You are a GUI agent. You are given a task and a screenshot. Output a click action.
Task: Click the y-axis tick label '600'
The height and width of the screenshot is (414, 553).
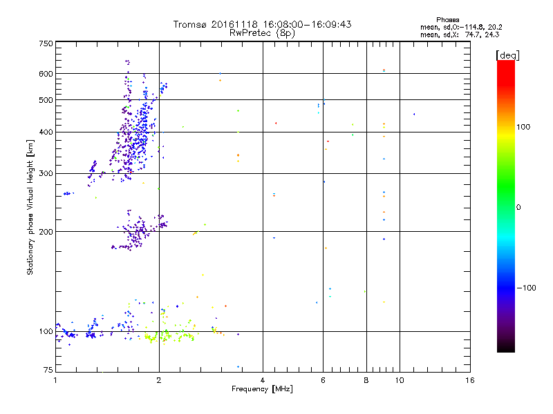[46, 74]
